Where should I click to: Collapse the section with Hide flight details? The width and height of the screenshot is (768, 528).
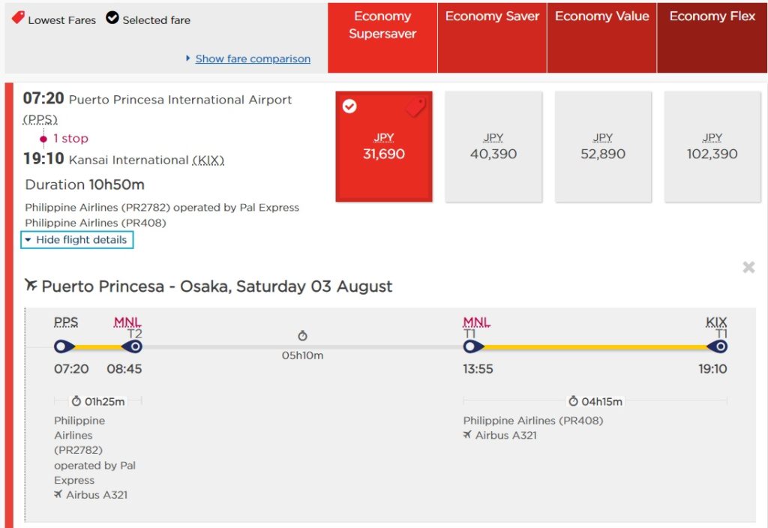tap(78, 240)
